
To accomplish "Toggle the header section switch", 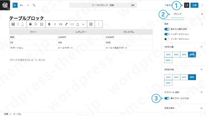I will [167, 34].
